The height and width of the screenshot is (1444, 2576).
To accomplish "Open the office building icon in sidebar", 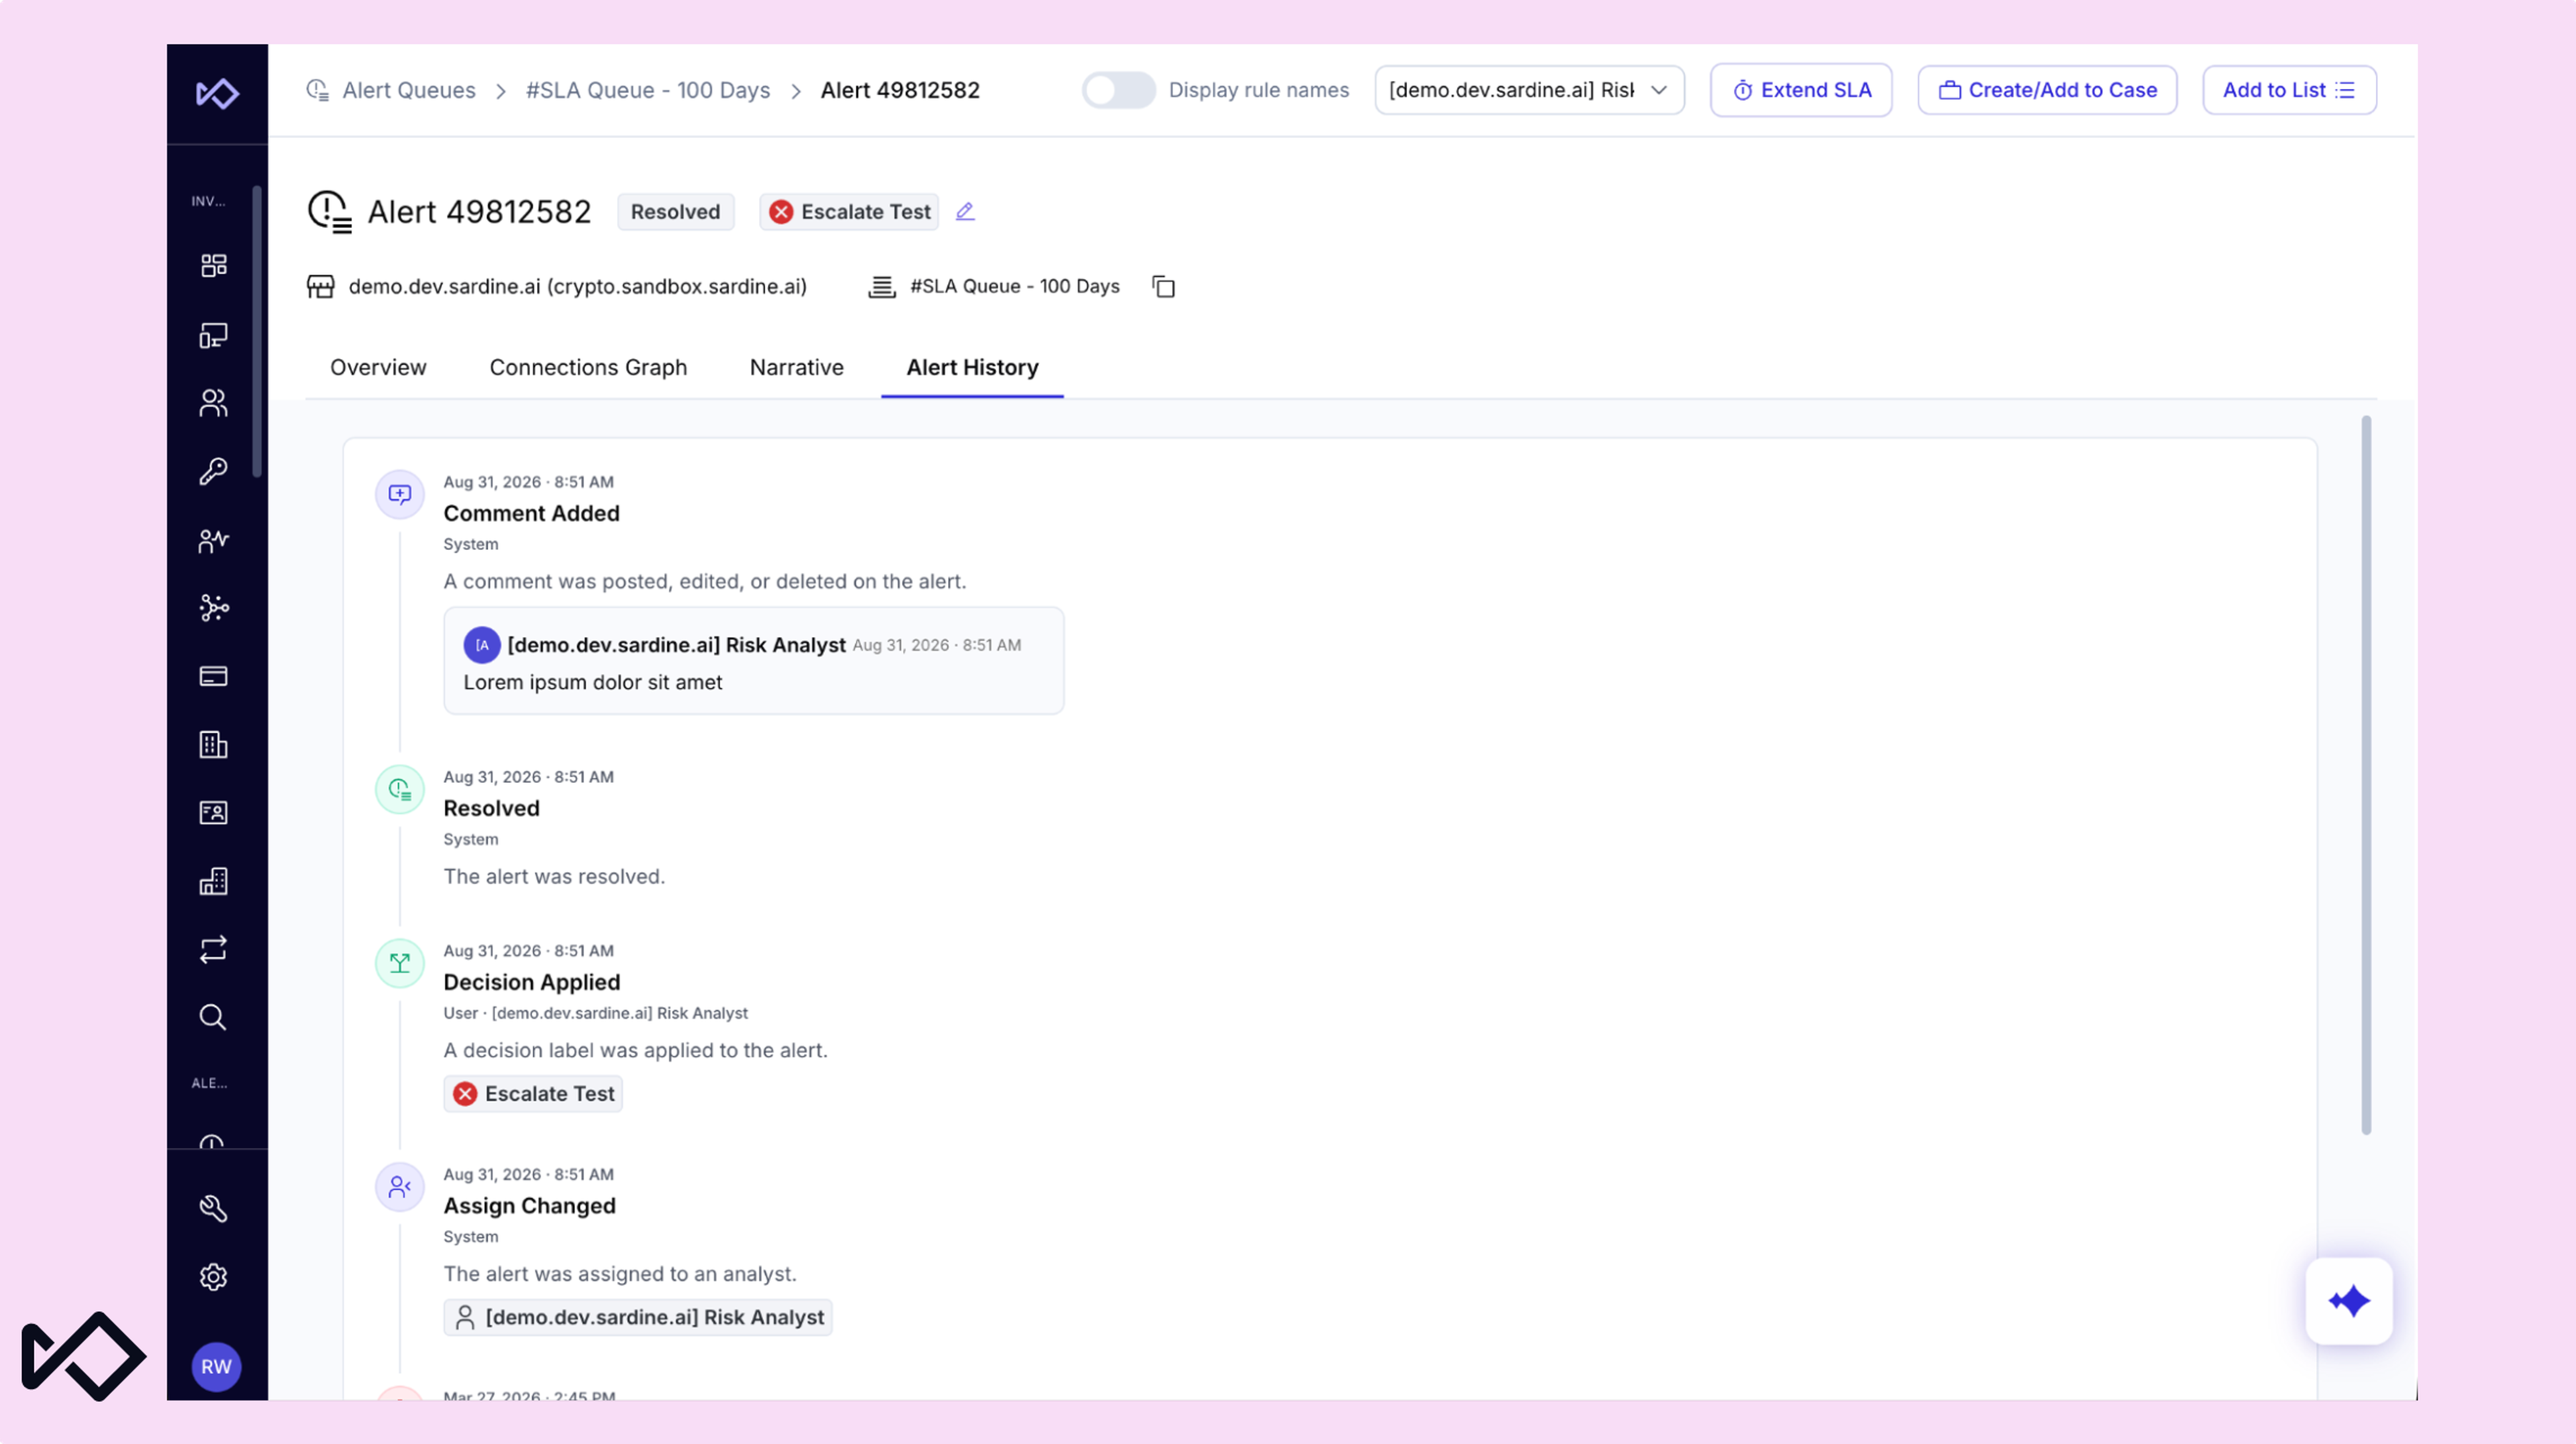I will [213, 744].
